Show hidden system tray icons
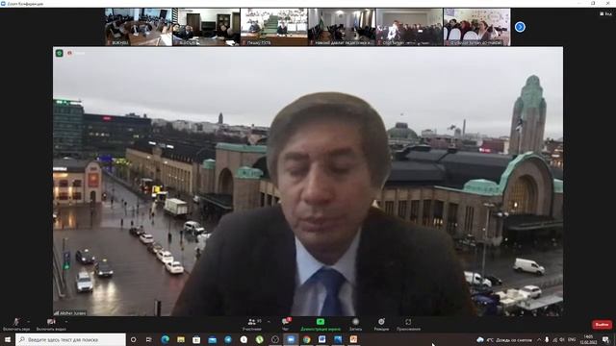The height and width of the screenshot is (346, 616). click(539, 339)
